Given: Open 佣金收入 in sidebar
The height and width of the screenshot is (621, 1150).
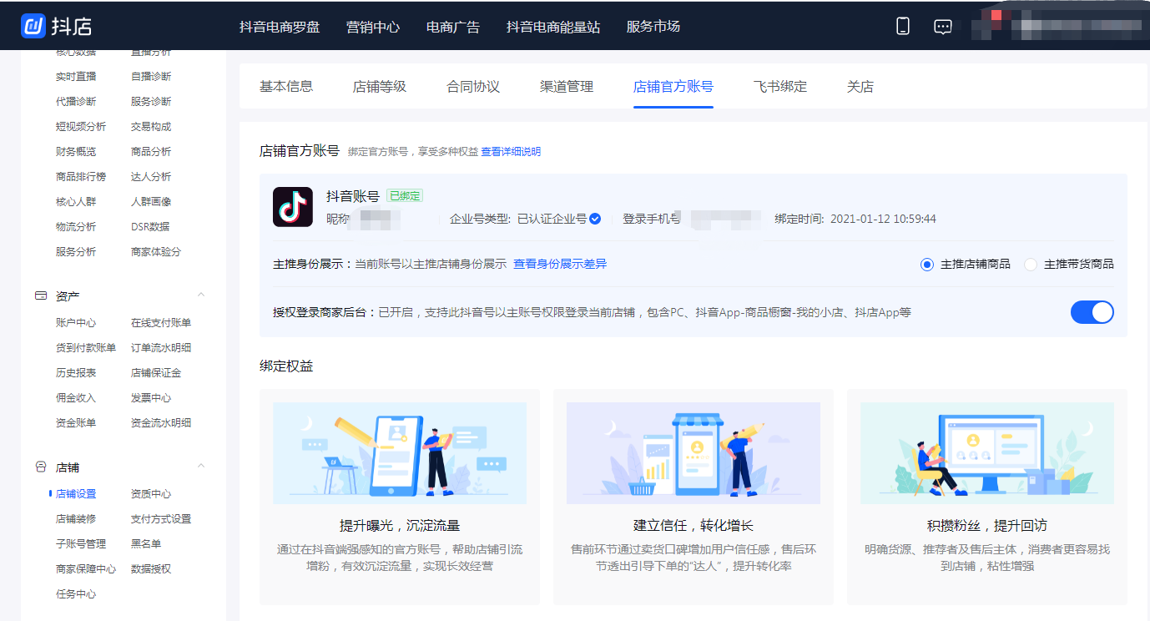Looking at the screenshot, I should point(76,397).
